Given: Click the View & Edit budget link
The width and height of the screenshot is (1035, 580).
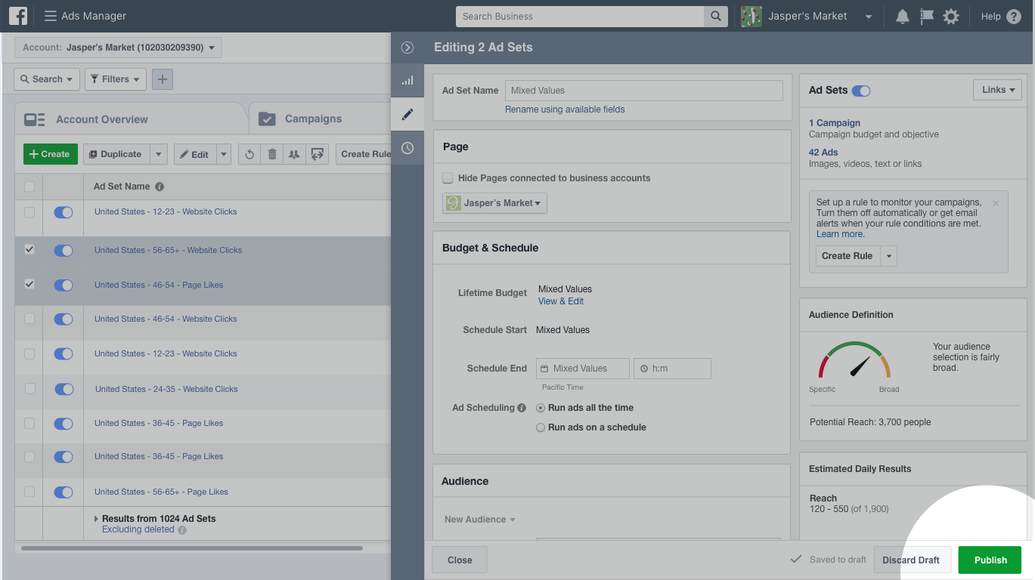Looking at the screenshot, I should tap(561, 301).
